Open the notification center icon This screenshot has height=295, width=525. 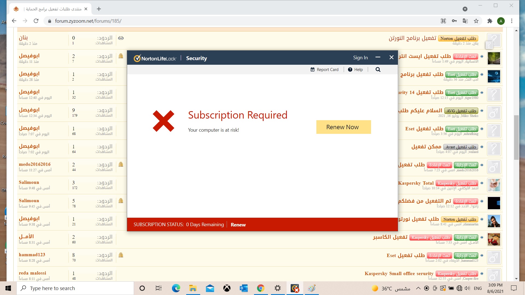[x=514, y=288]
